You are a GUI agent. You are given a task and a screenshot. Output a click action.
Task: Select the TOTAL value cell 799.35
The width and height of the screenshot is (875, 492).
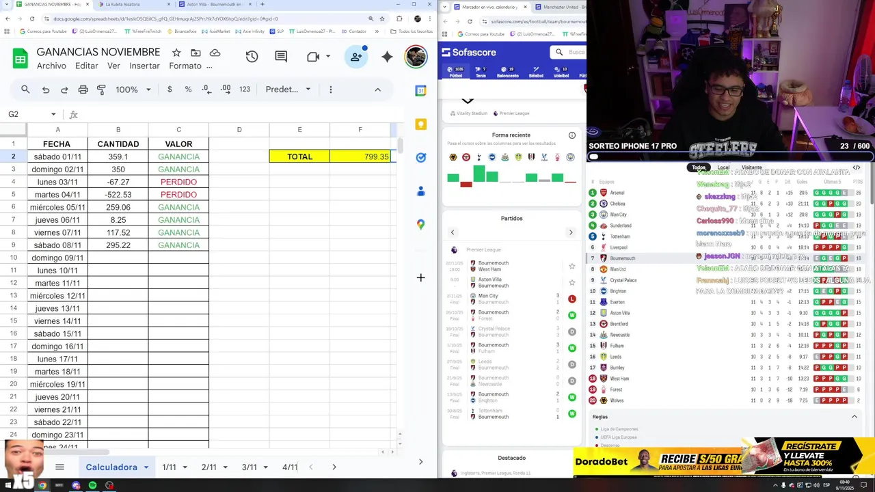[360, 156]
